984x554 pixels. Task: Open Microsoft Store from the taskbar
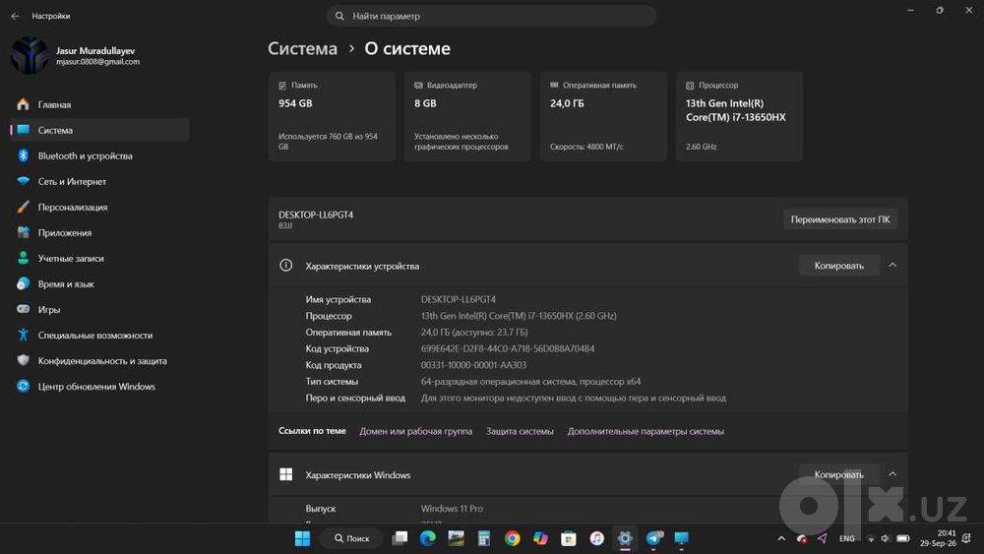pyautogui.click(x=569, y=538)
